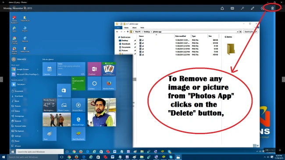Open Edit with the pencil icon
Screen dimensions: 285x160
click(x=253, y=8)
